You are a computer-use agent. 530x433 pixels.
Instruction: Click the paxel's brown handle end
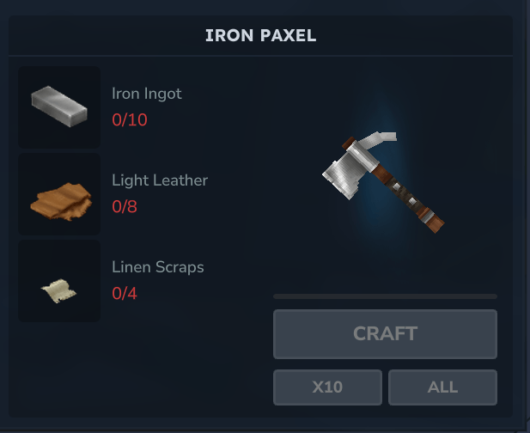433,222
